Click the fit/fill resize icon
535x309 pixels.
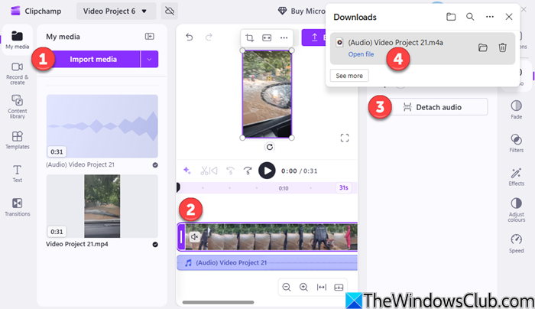pyautogui.click(x=267, y=38)
